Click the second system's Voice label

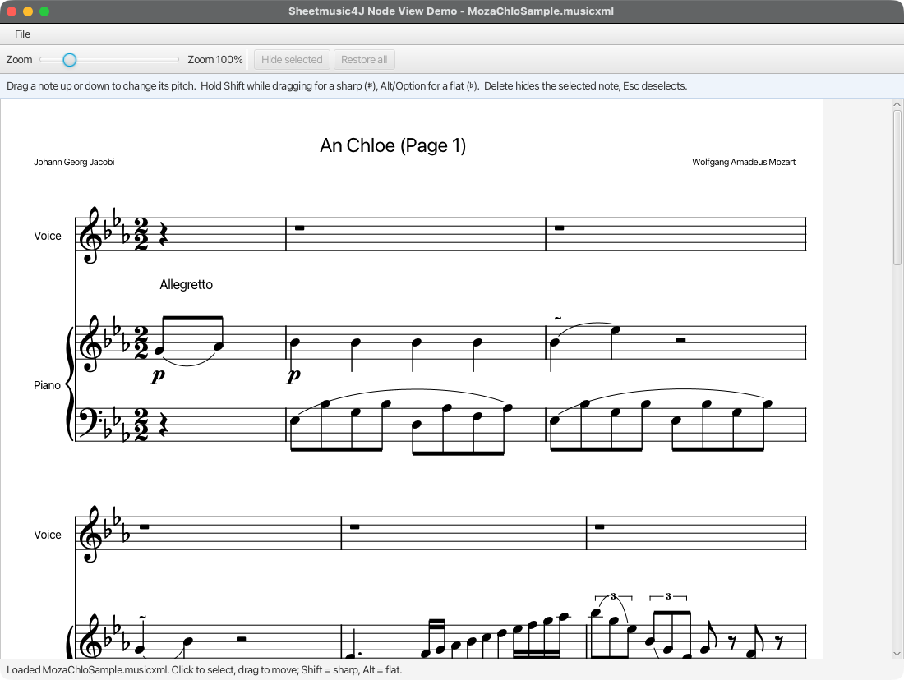[48, 535]
